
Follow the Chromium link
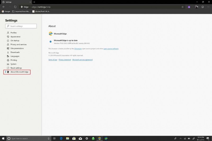(x=78, y=49)
